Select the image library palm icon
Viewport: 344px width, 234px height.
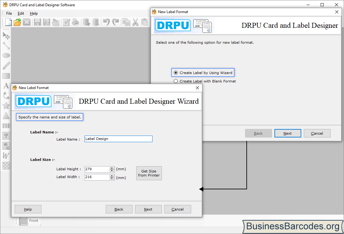click(6, 146)
